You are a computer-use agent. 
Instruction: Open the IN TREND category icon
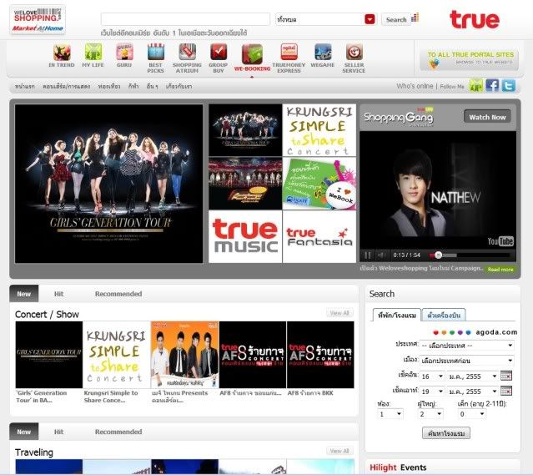[62, 53]
